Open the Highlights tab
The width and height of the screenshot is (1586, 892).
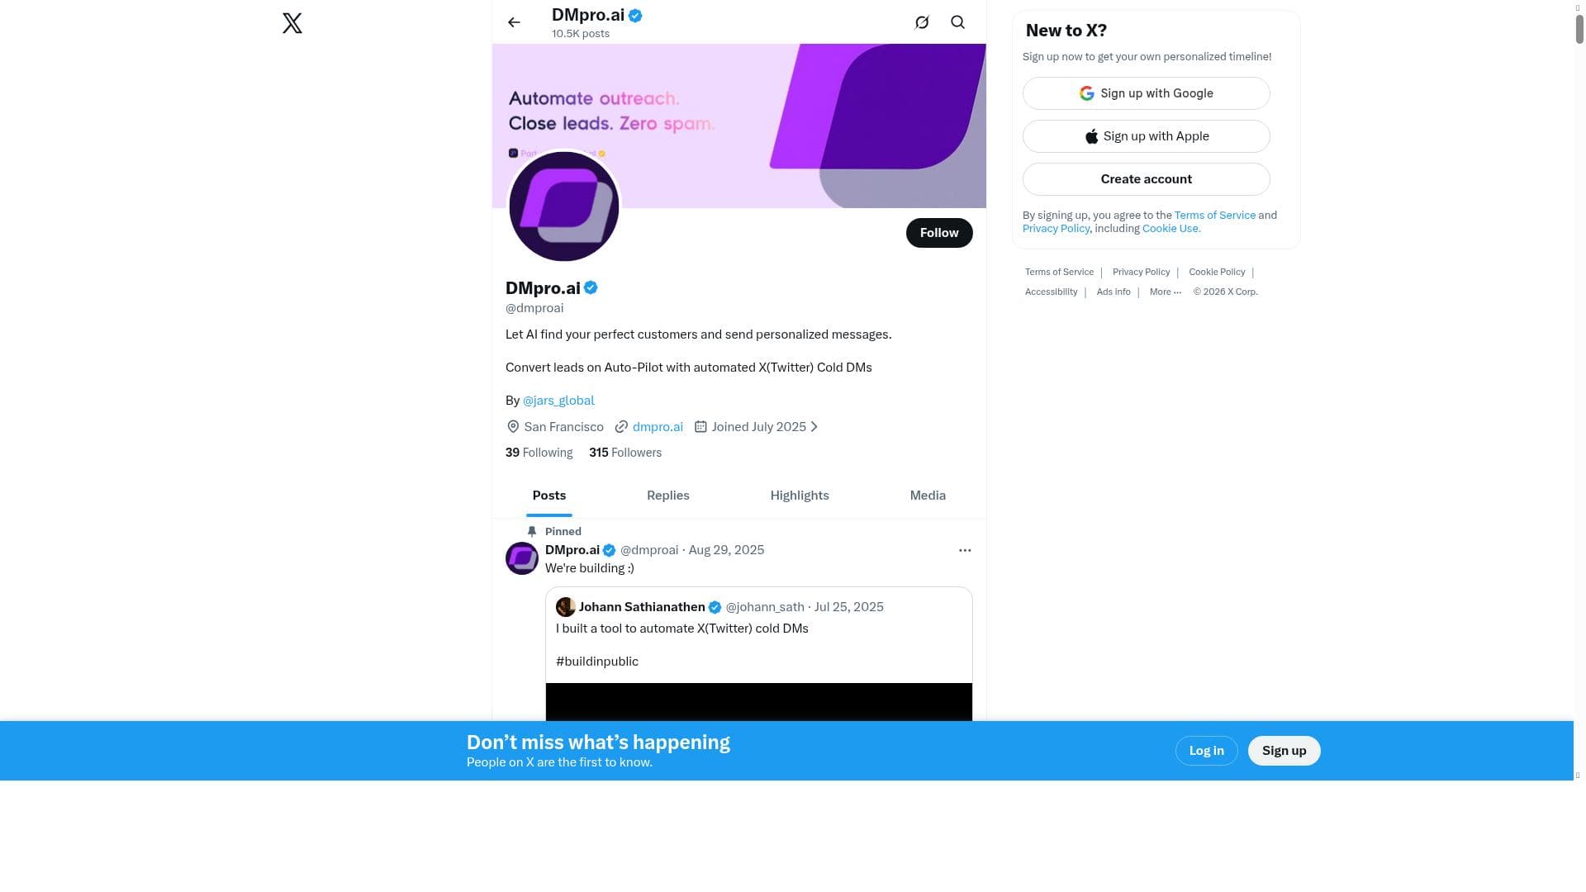pyautogui.click(x=799, y=496)
